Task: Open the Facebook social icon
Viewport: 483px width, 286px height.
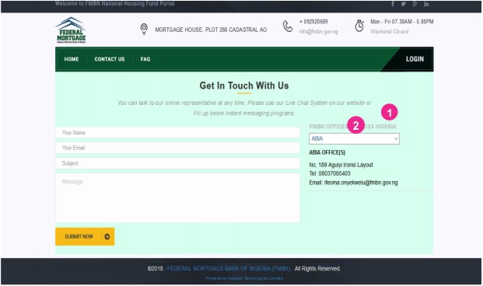Action: pyautogui.click(x=393, y=4)
